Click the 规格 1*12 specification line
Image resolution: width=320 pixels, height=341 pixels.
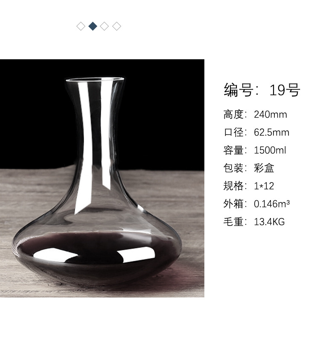coord(249,186)
